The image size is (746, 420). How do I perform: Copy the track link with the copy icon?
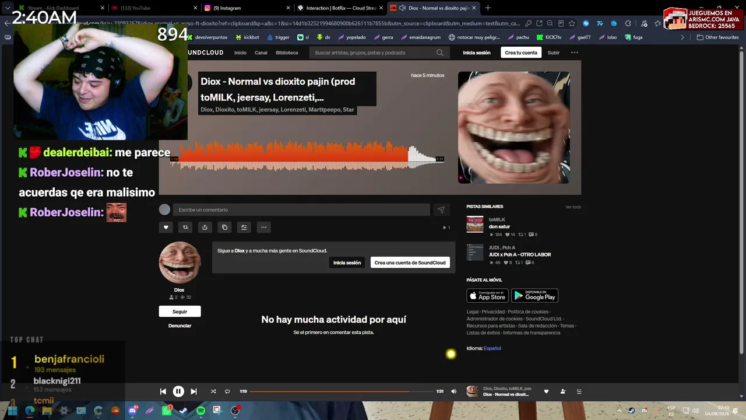pos(224,228)
